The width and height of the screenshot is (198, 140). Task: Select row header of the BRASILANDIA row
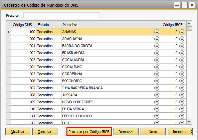[9, 53]
